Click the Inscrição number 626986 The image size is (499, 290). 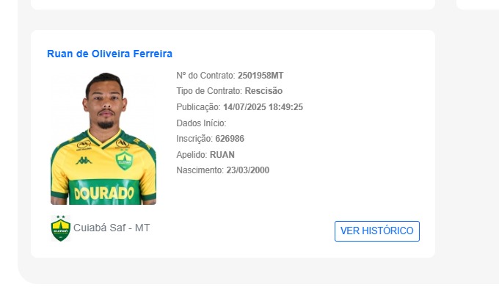(x=230, y=139)
